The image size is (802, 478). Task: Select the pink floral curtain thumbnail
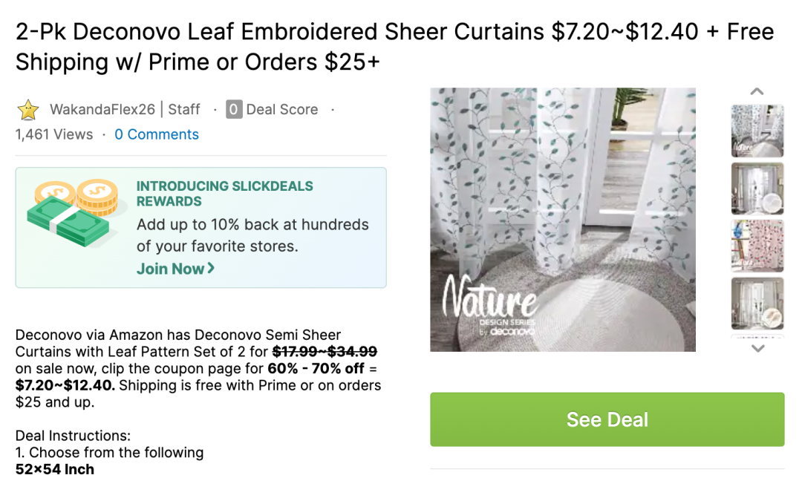point(757,246)
